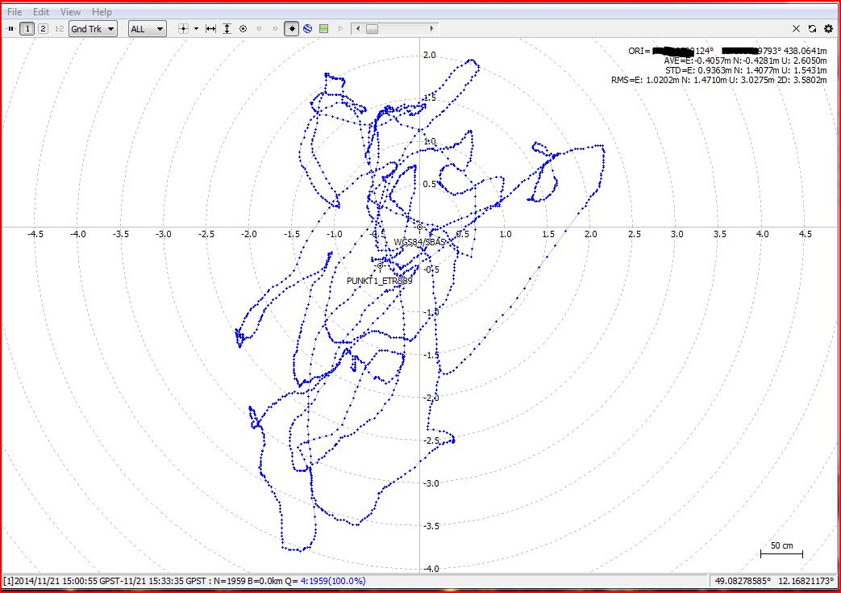
Task: Click the fit vertical range icon
Action: (227, 29)
